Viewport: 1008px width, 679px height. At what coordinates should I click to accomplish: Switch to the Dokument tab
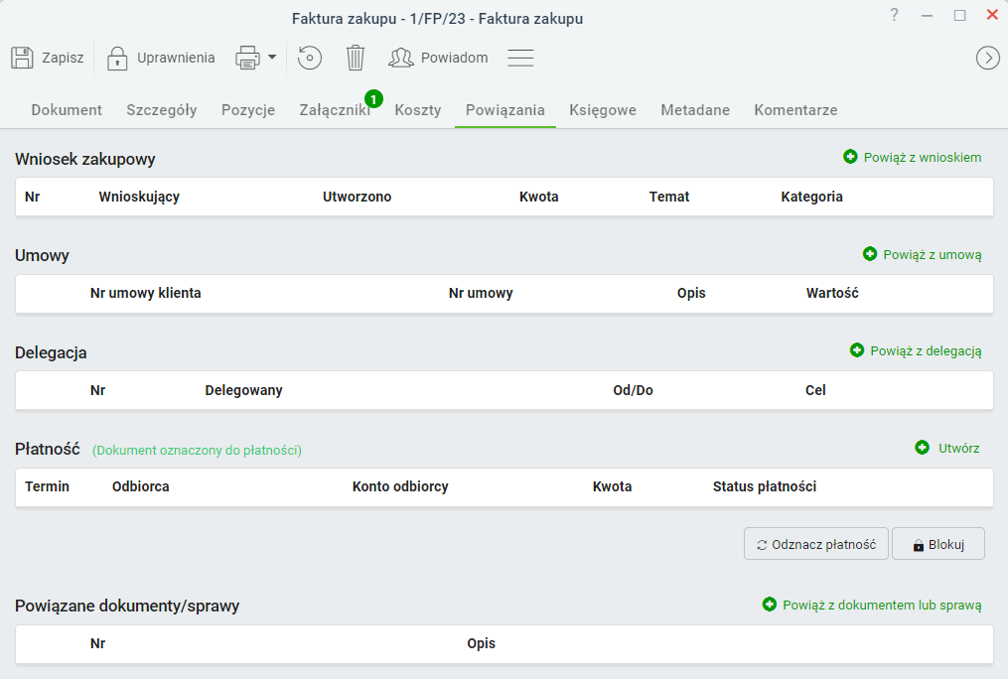pyautogui.click(x=67, y=110)
